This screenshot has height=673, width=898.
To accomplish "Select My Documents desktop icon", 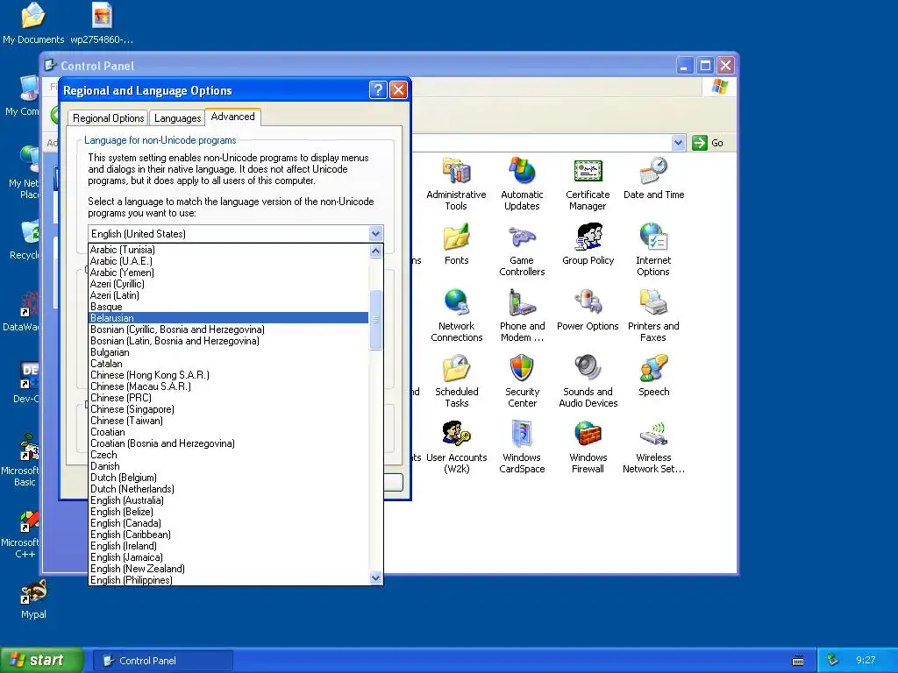I will pos(33,24).
